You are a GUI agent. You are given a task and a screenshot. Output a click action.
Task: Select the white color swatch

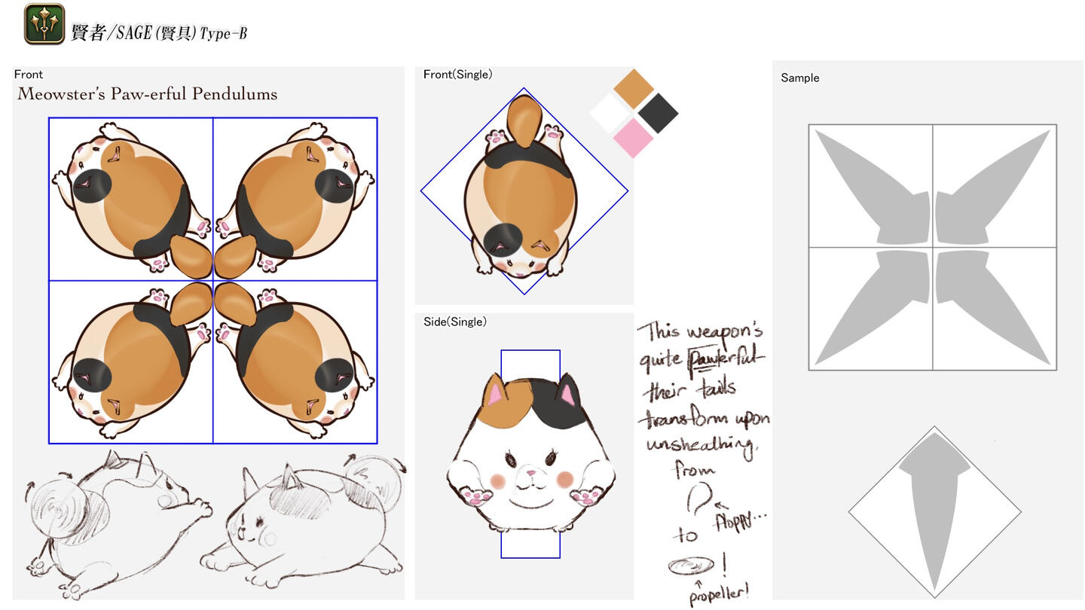tap(609, 113)
